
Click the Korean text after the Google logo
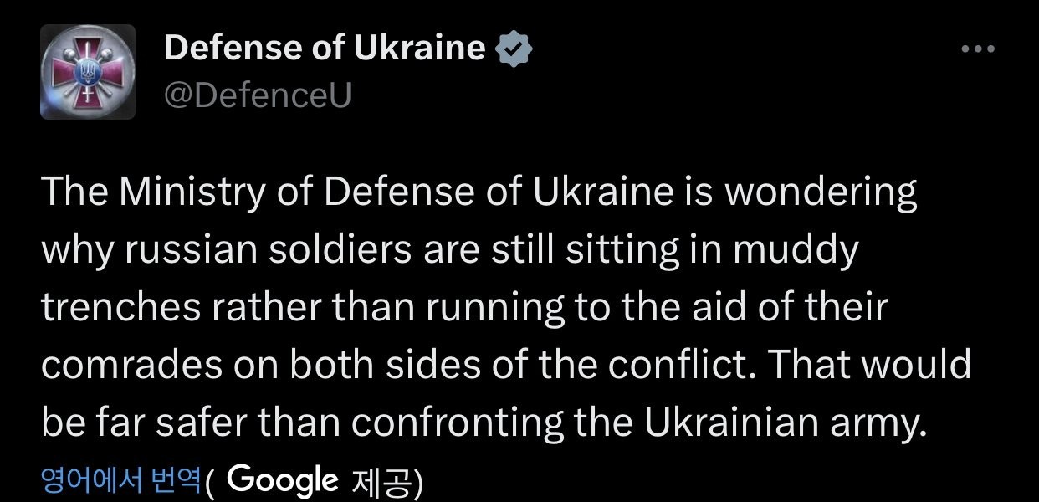point(379,481)
